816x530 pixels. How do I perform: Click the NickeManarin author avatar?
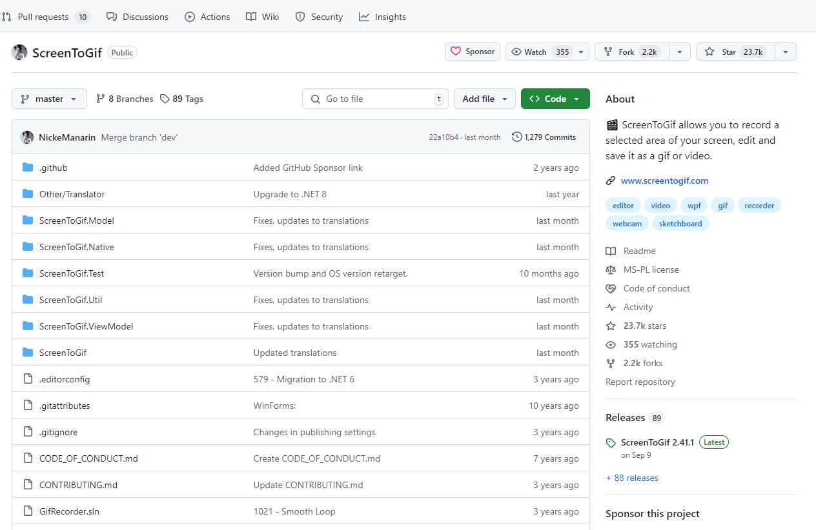[x=27, y=137]
